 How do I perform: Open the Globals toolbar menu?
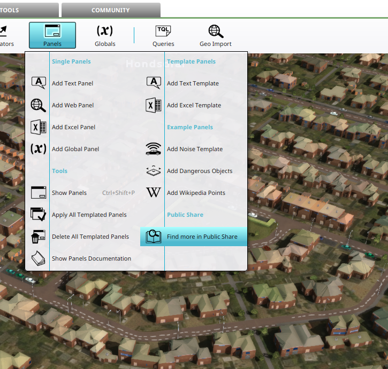(x=105, y=35)
